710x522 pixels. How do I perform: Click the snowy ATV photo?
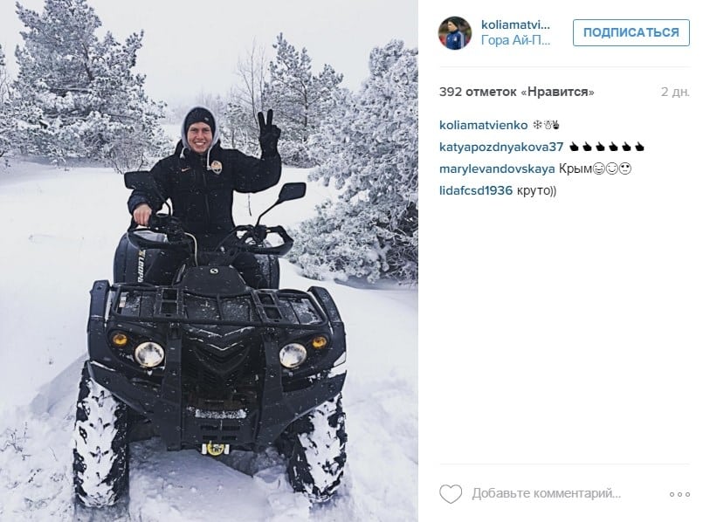(209, 261)
